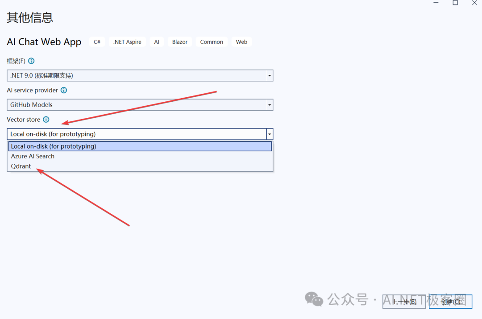Go back with the 上一步(B) button
482x319 pixels.
coord(404,302)
